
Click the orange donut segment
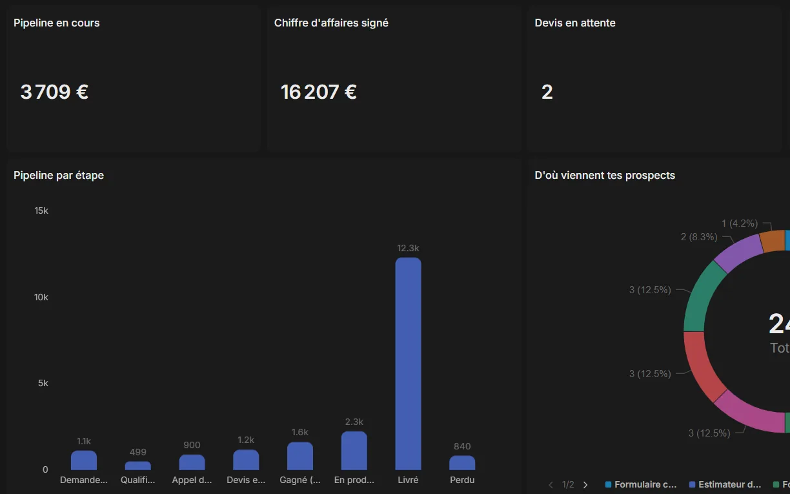click(x=772, y=242)
